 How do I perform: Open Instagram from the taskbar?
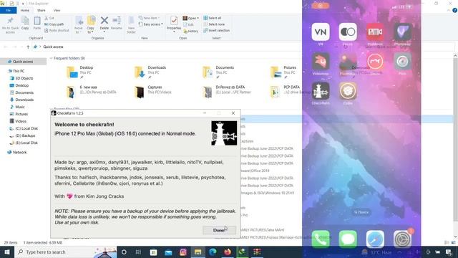click(x=183, y=252)
